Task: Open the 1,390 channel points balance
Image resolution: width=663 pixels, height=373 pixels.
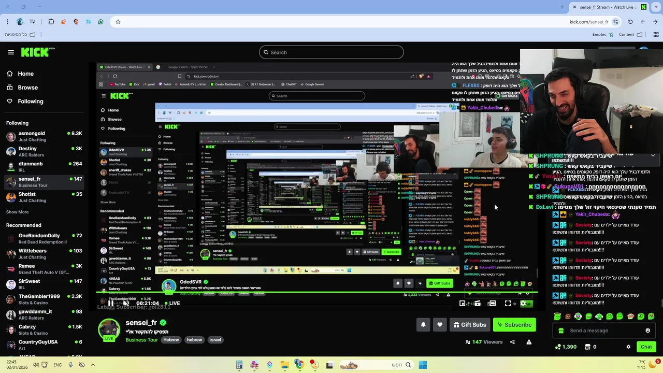Action: tap(566, 347)
